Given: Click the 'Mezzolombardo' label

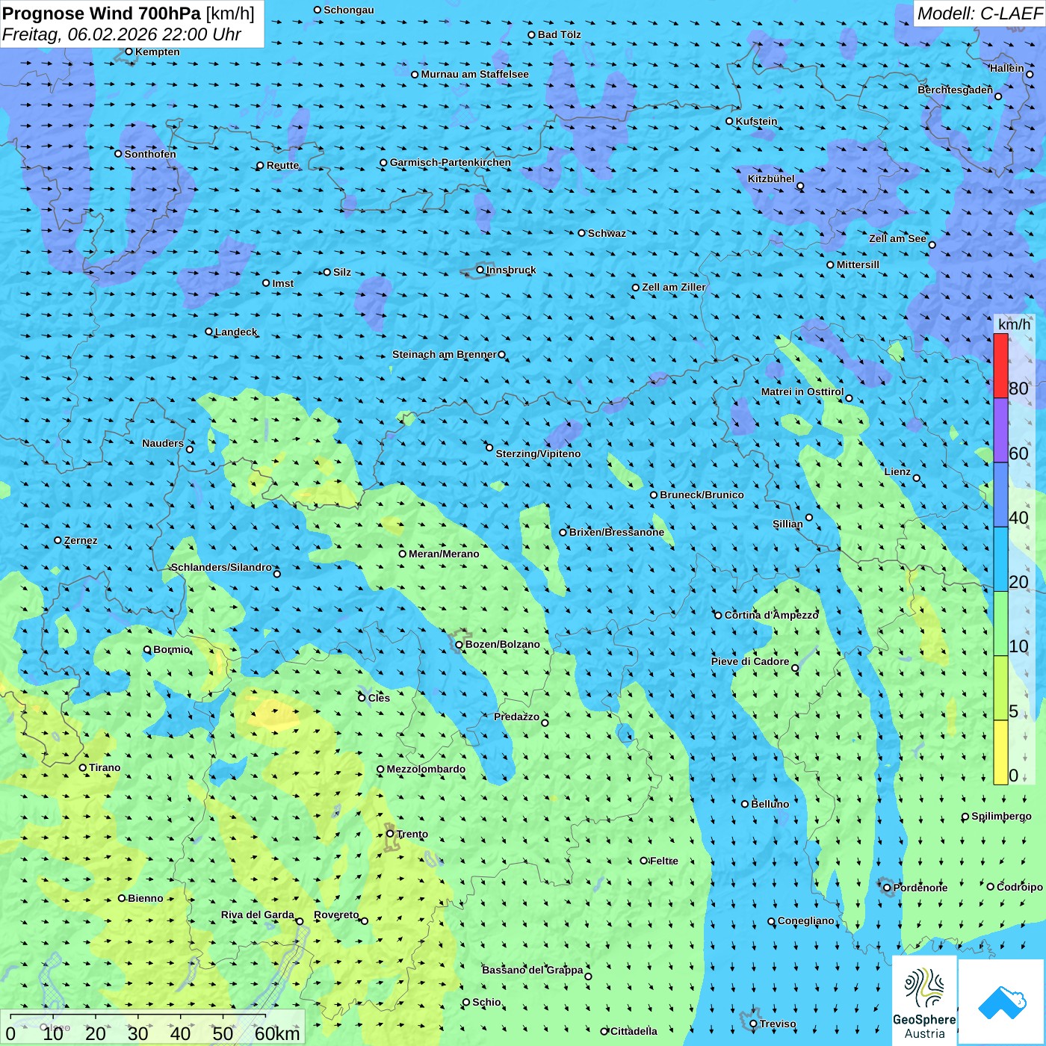Looking at the screenshot, I should 426,769.
